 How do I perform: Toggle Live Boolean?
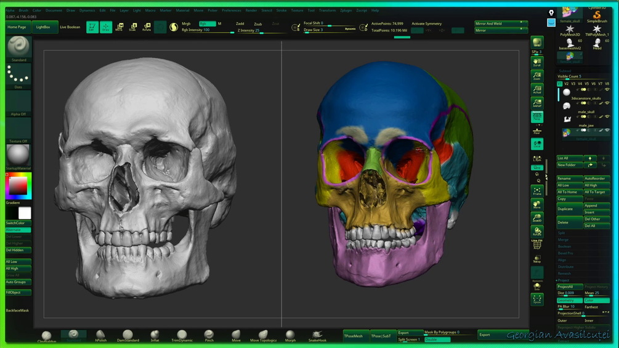click(70, 27)
